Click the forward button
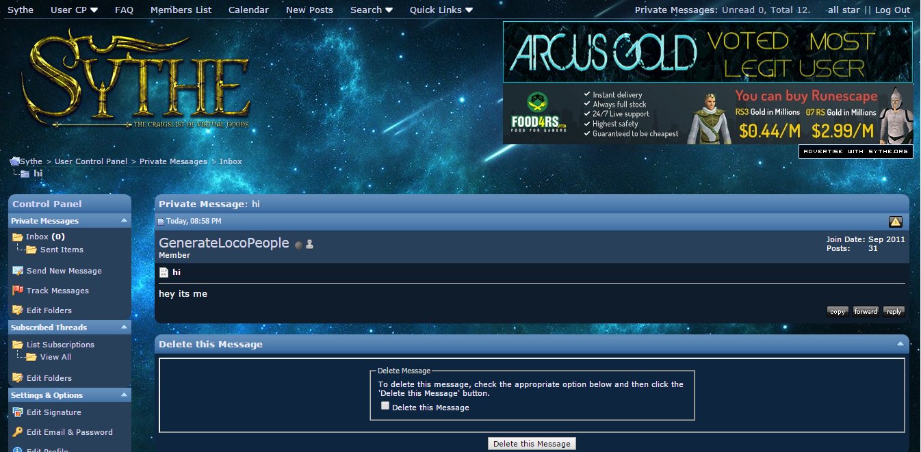The width and height of the screenshot is (921, 452). coord(866,311)
